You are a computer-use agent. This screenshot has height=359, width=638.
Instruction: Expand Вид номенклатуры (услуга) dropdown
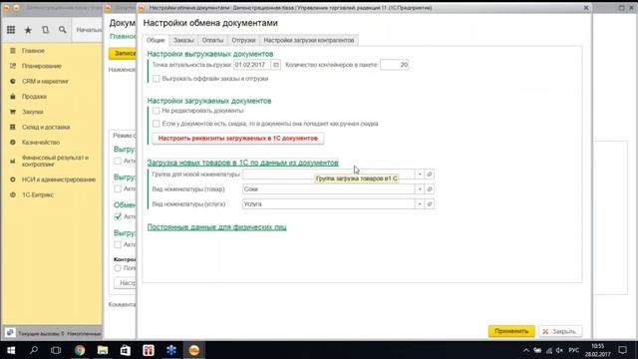click(420, 203)
